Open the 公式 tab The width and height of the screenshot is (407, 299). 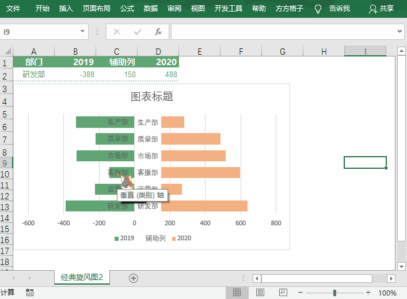point(127,9)
